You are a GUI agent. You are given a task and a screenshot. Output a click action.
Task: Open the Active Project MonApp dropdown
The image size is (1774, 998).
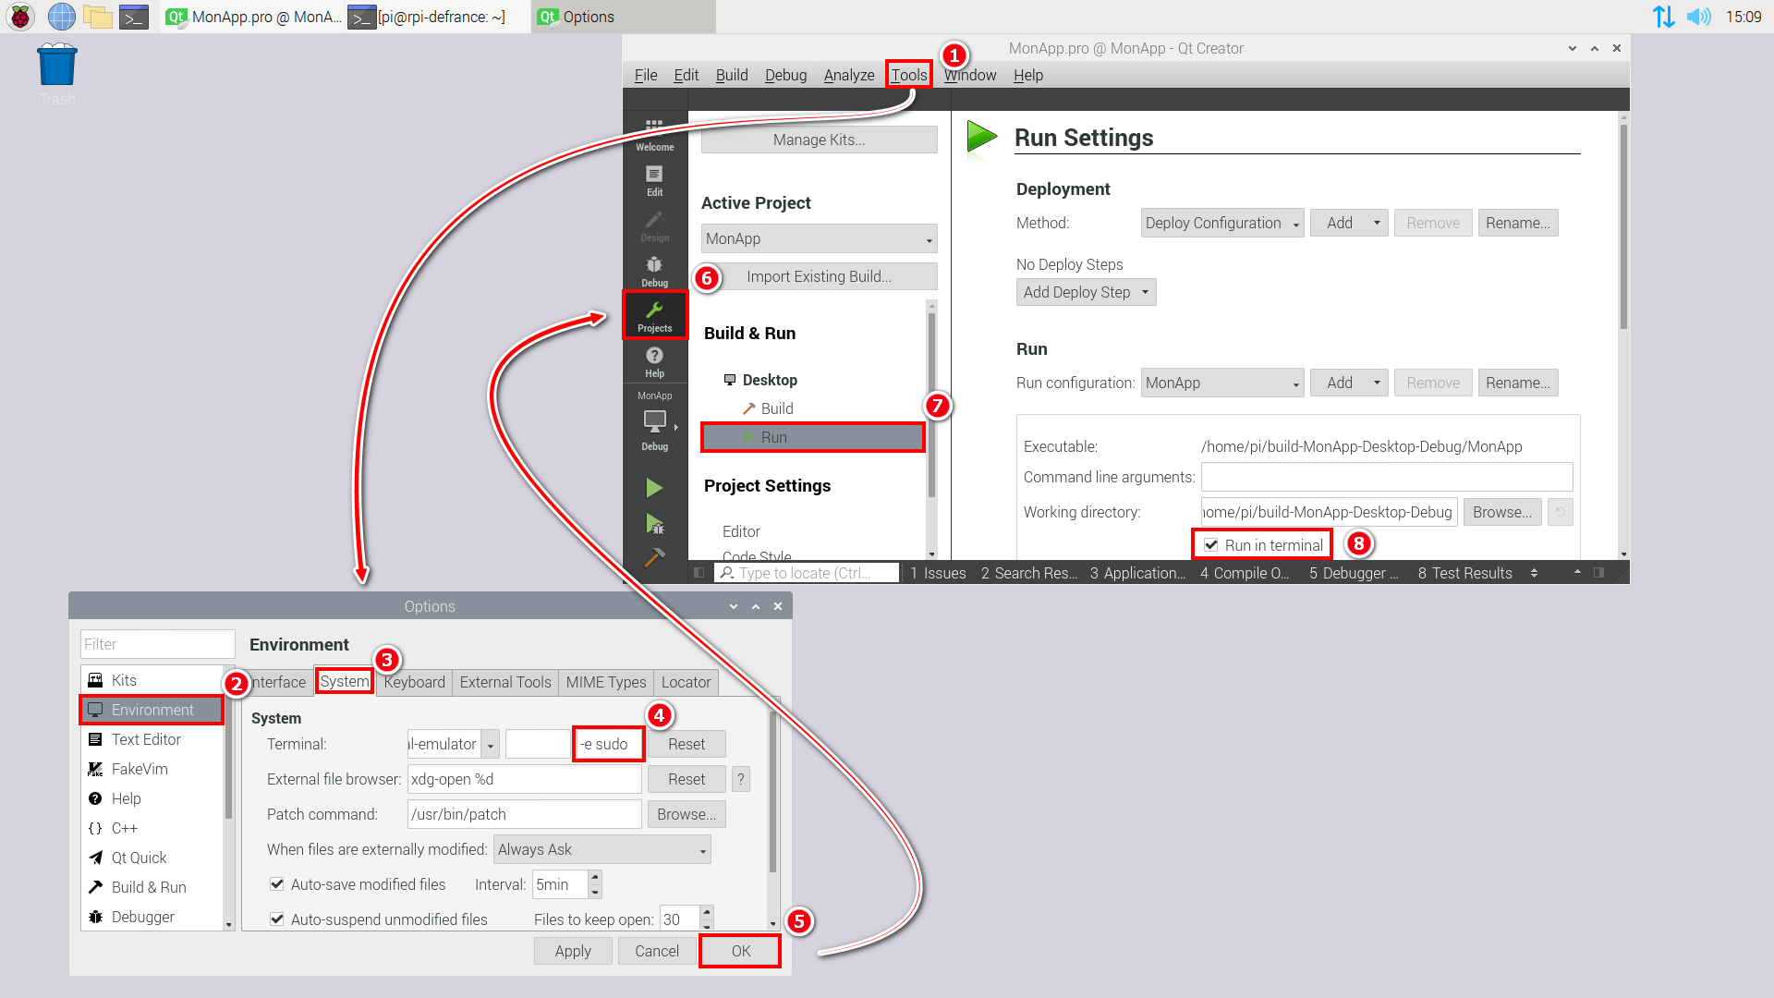pyautogui.click(x=819, y=238)
